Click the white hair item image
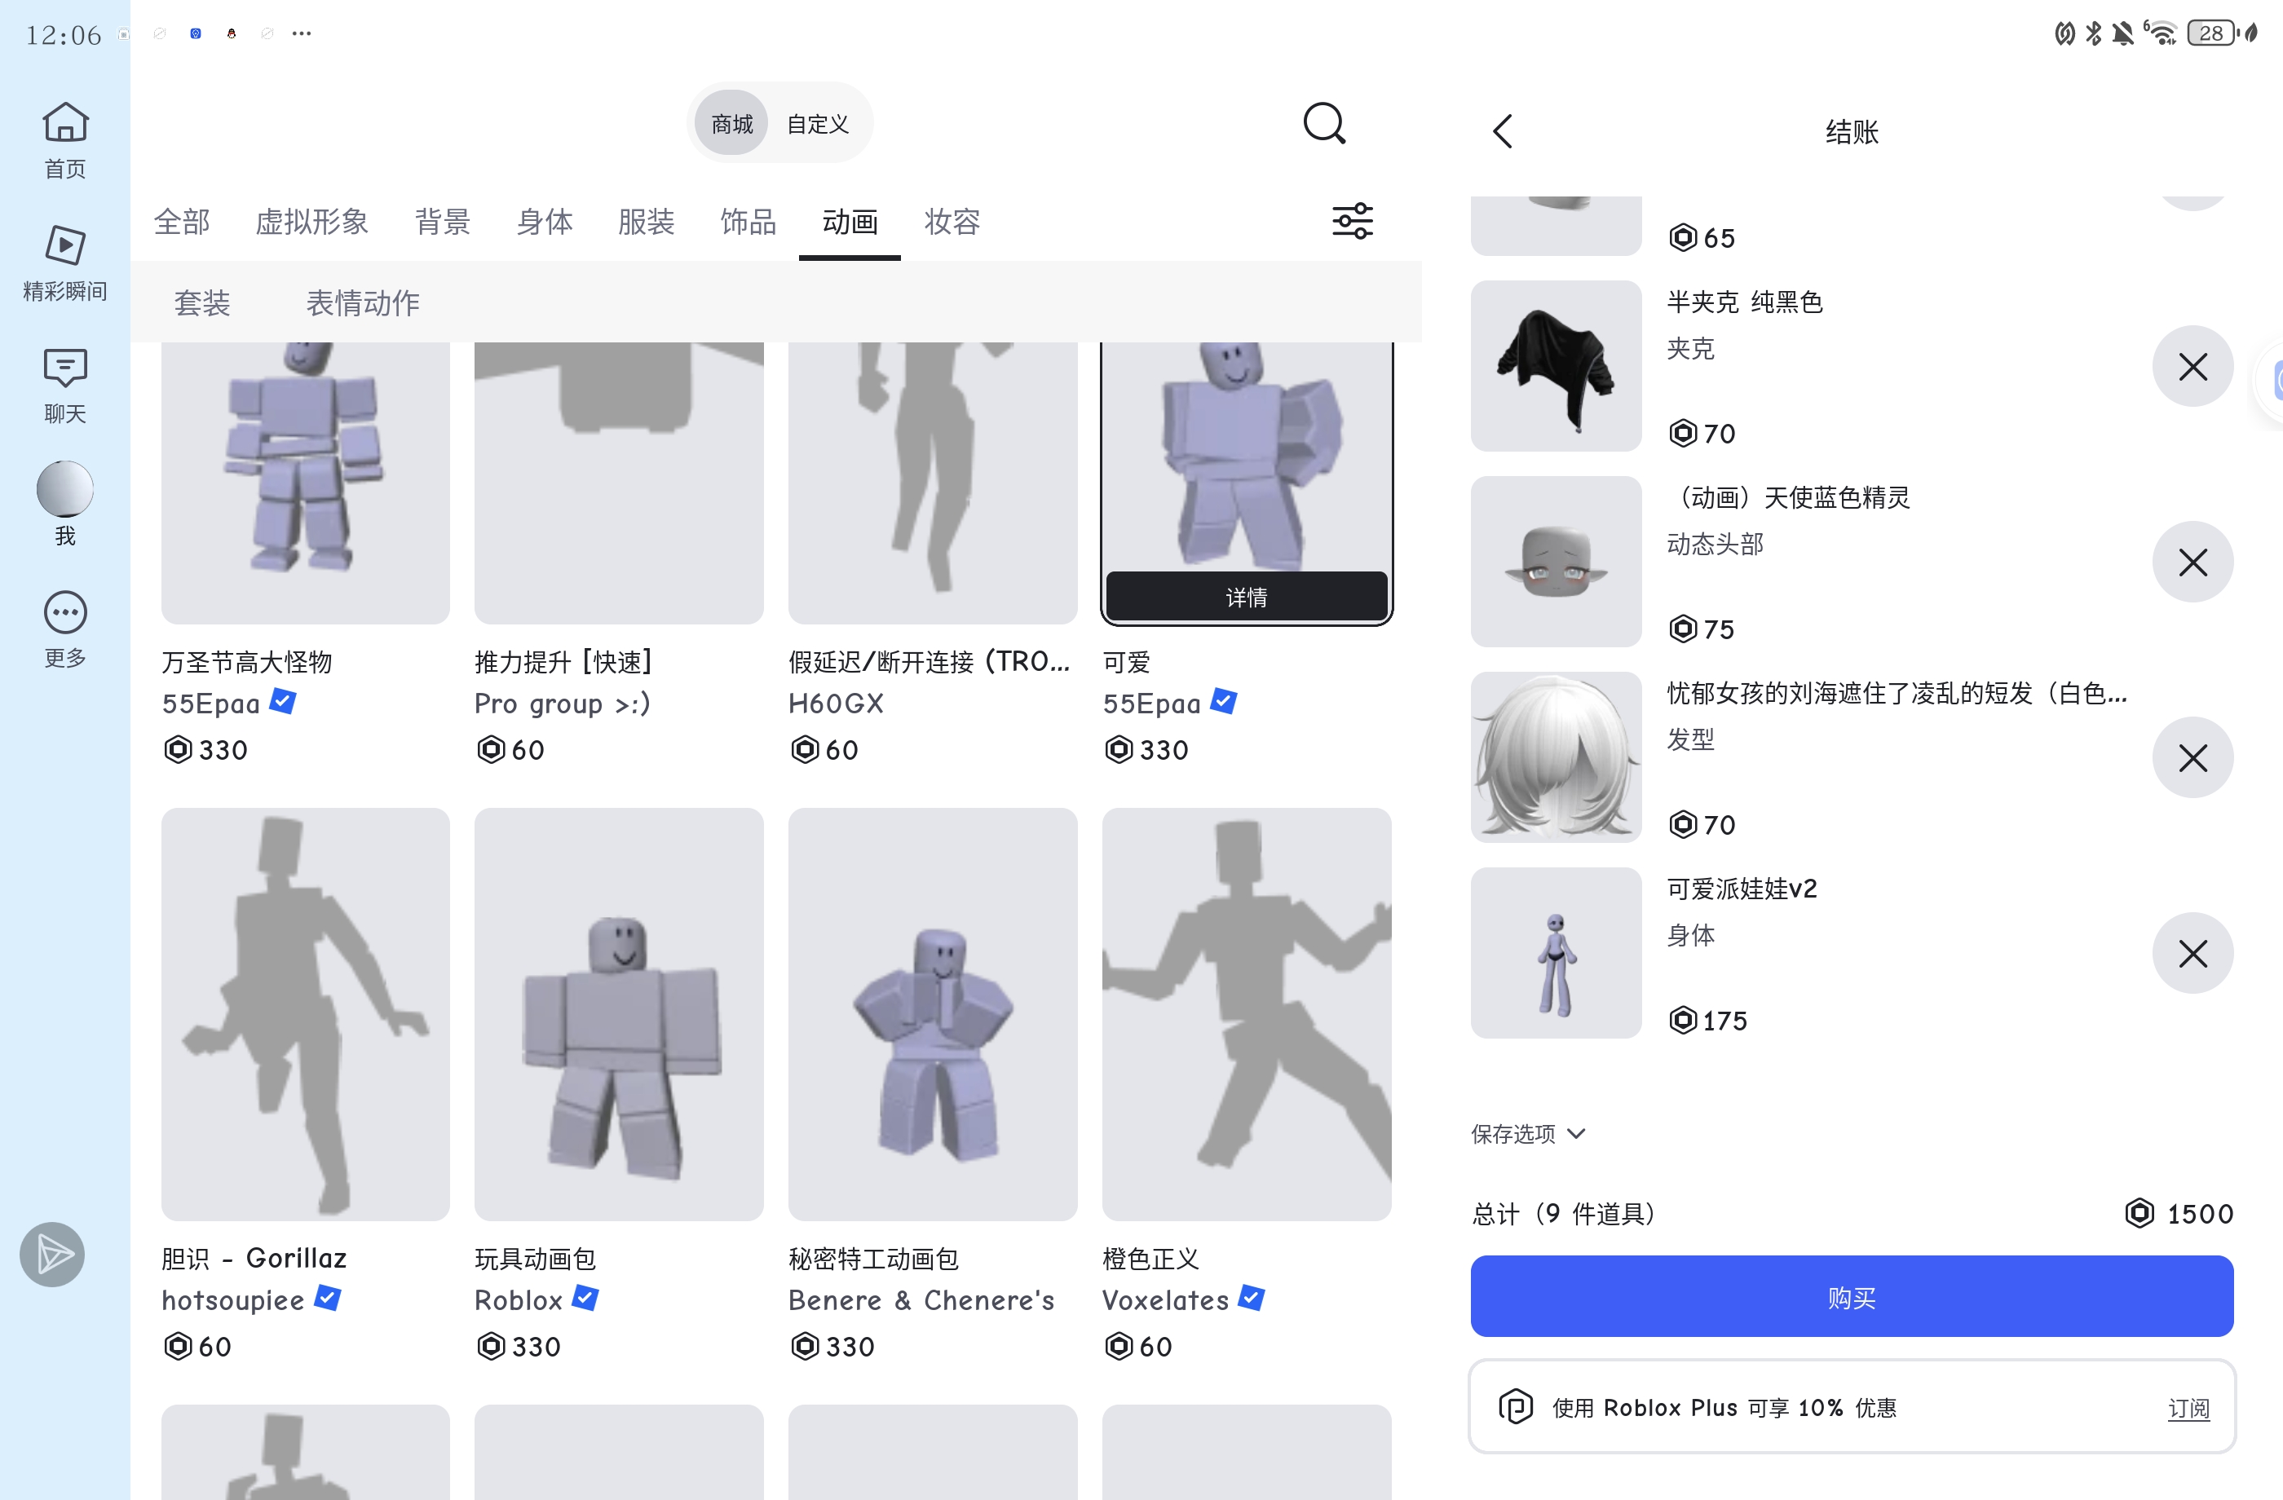 coord(1556,757)
